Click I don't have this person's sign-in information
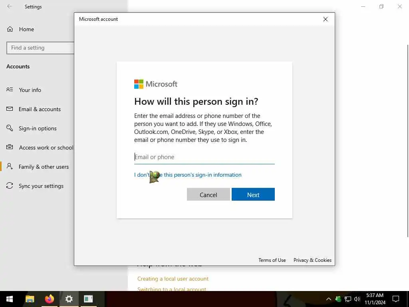The width and height of the screenshot is (409, 307). pyautogui.click(x=188, y=175)
